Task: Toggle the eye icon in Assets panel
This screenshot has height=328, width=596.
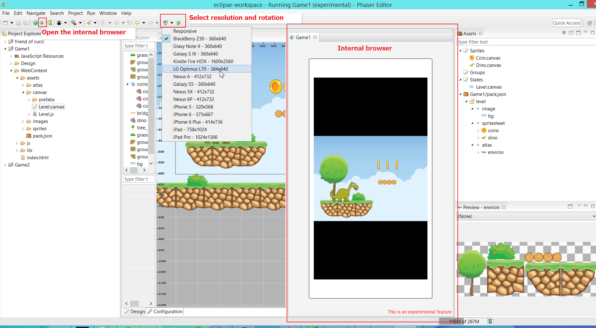Action: [x=564, y=33]
